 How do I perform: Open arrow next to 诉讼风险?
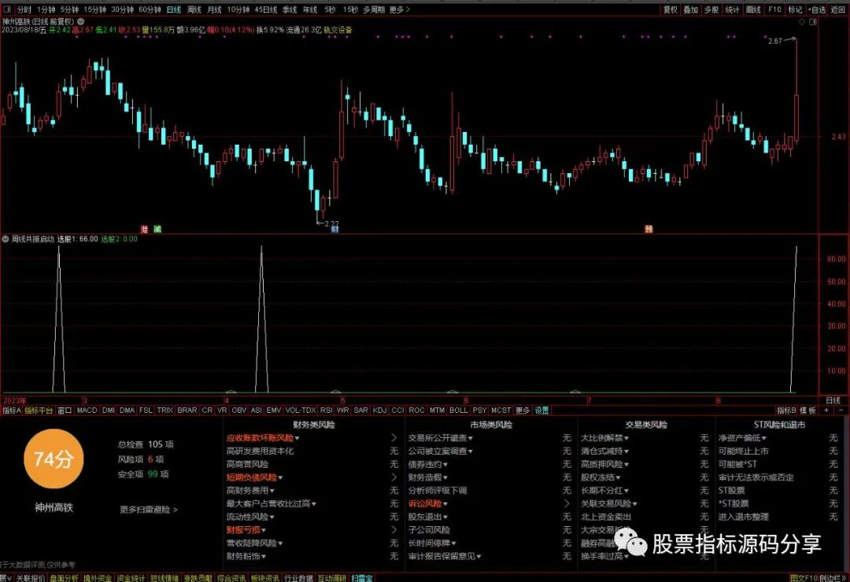567,503
